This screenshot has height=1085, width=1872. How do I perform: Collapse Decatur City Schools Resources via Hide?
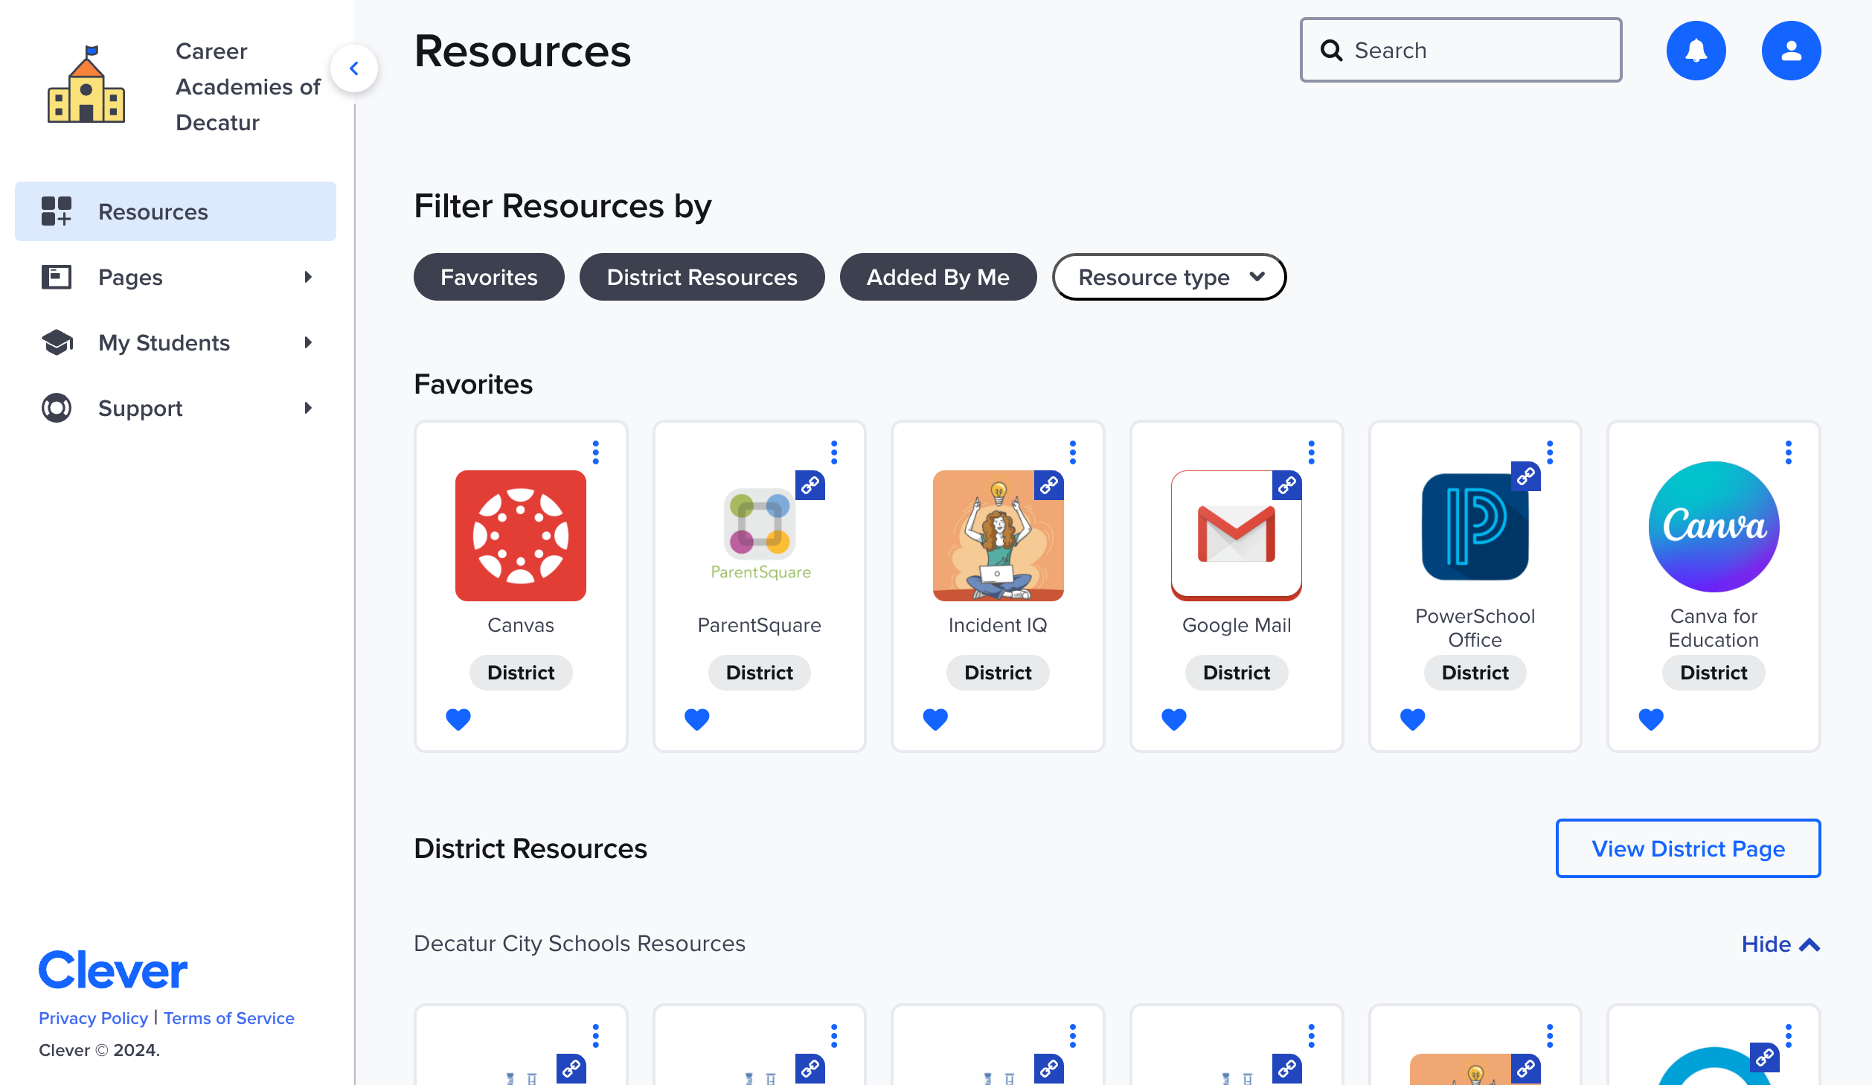tap(1780, 944)
